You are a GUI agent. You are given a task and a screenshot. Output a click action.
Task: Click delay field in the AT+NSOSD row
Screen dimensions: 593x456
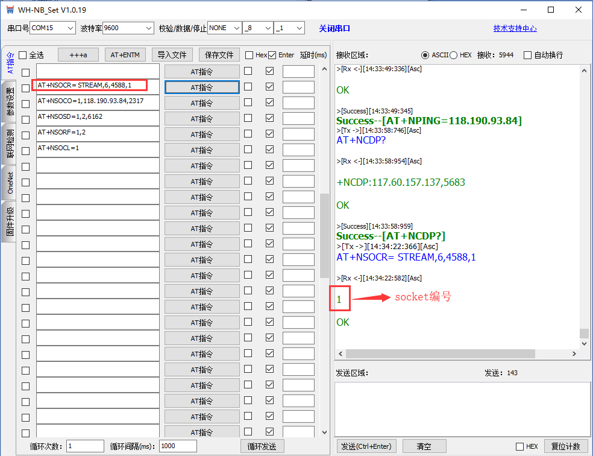point(298,118)
